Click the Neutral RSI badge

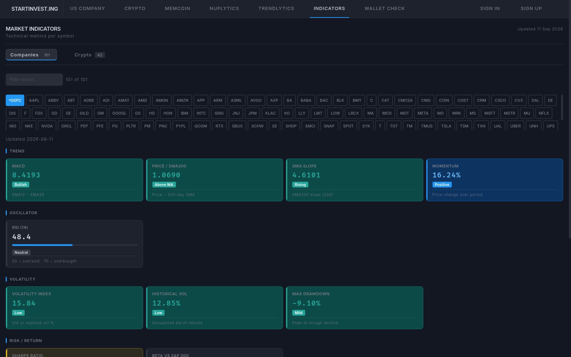point(21,252)
